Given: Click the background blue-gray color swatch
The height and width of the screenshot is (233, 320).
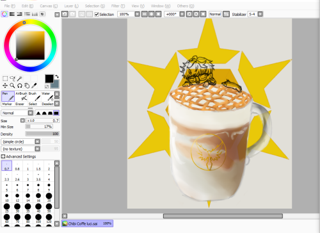Looking at the screenshot, I should pyautogui.click(x=56, y=84).
